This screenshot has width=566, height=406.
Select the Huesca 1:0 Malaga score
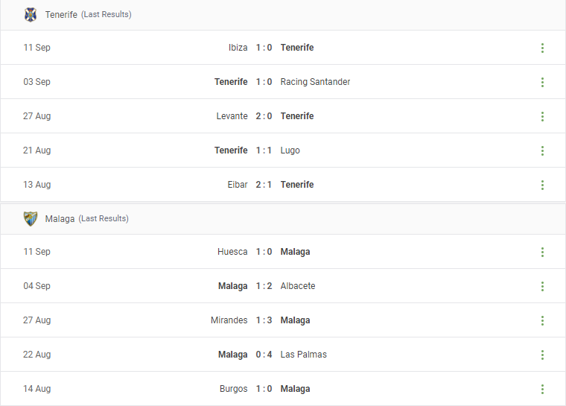[x=264, y=252]
